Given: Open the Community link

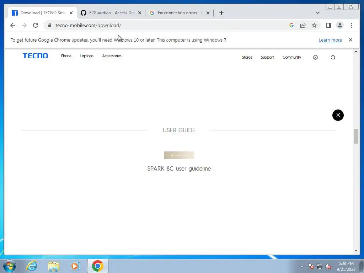Looking at the screenshot, I should 291,57.
